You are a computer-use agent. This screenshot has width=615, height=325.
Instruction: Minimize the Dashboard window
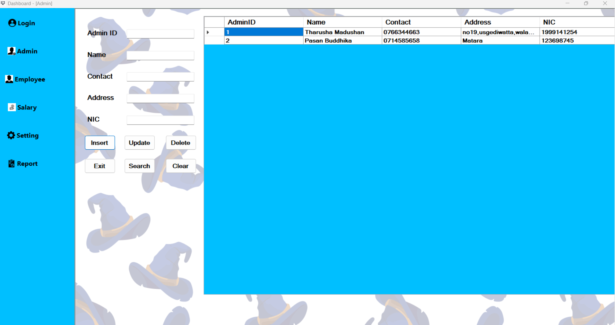(x=567, y=3)
